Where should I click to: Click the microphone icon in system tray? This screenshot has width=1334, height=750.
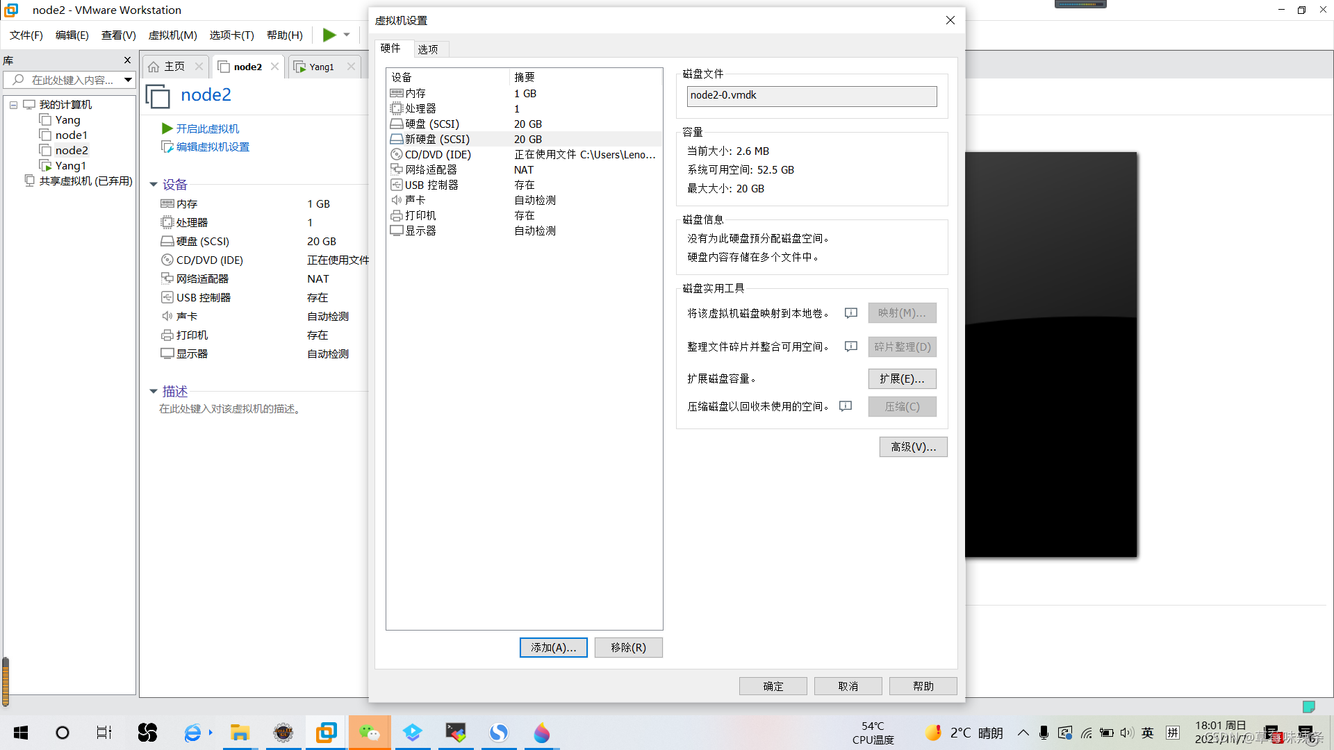tap(1044, 733)
